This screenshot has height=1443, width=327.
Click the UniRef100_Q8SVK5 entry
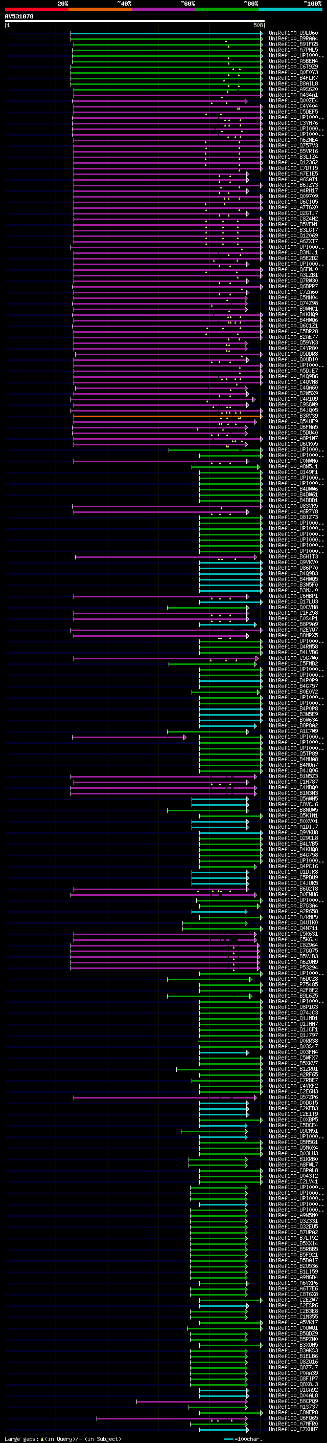click(x=293, y=506)
